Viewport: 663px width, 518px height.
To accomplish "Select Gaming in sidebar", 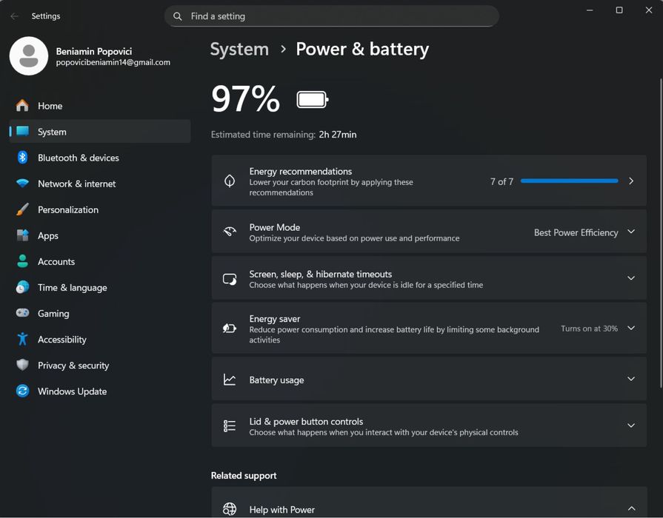I will [x=100, y=314].
